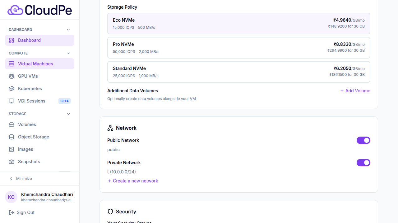The image size is (398, 223).
Task: Open the Snapshots page
Action: tap(39, 162)
